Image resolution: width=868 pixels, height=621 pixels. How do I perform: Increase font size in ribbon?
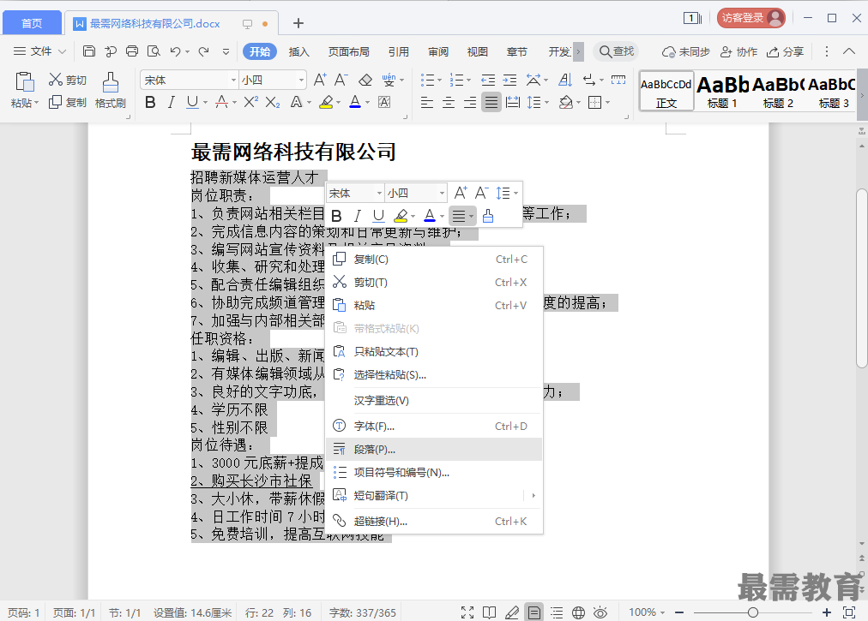[320, 81]
